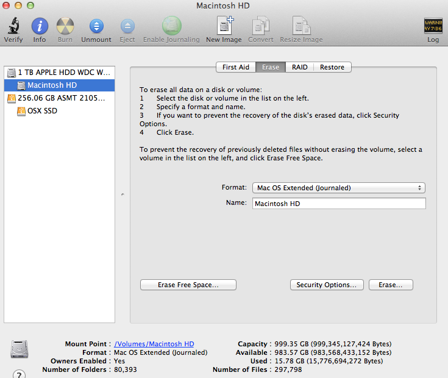Image resolution: width=448 pixels, height=378 pixels.
Task: Open the Format dropdown menu
Action: (339, 188)
